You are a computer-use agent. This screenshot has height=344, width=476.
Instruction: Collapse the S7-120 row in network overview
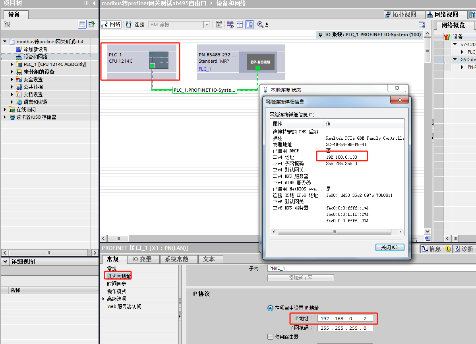pos(455,44)
